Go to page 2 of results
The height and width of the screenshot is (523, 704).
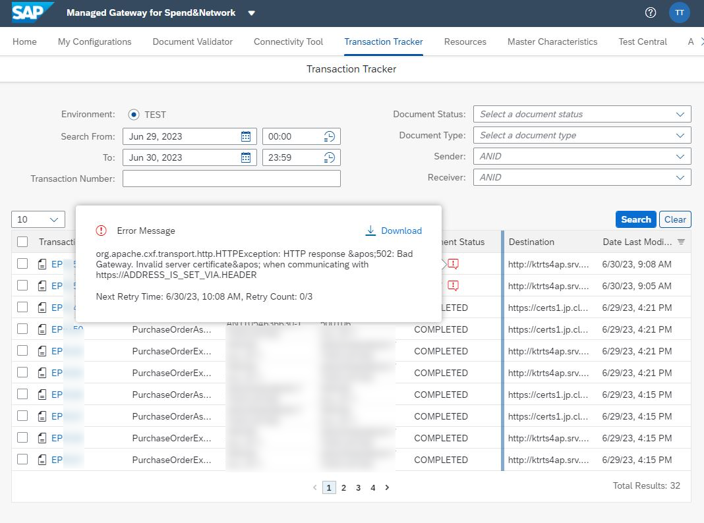tap(343, 487)
